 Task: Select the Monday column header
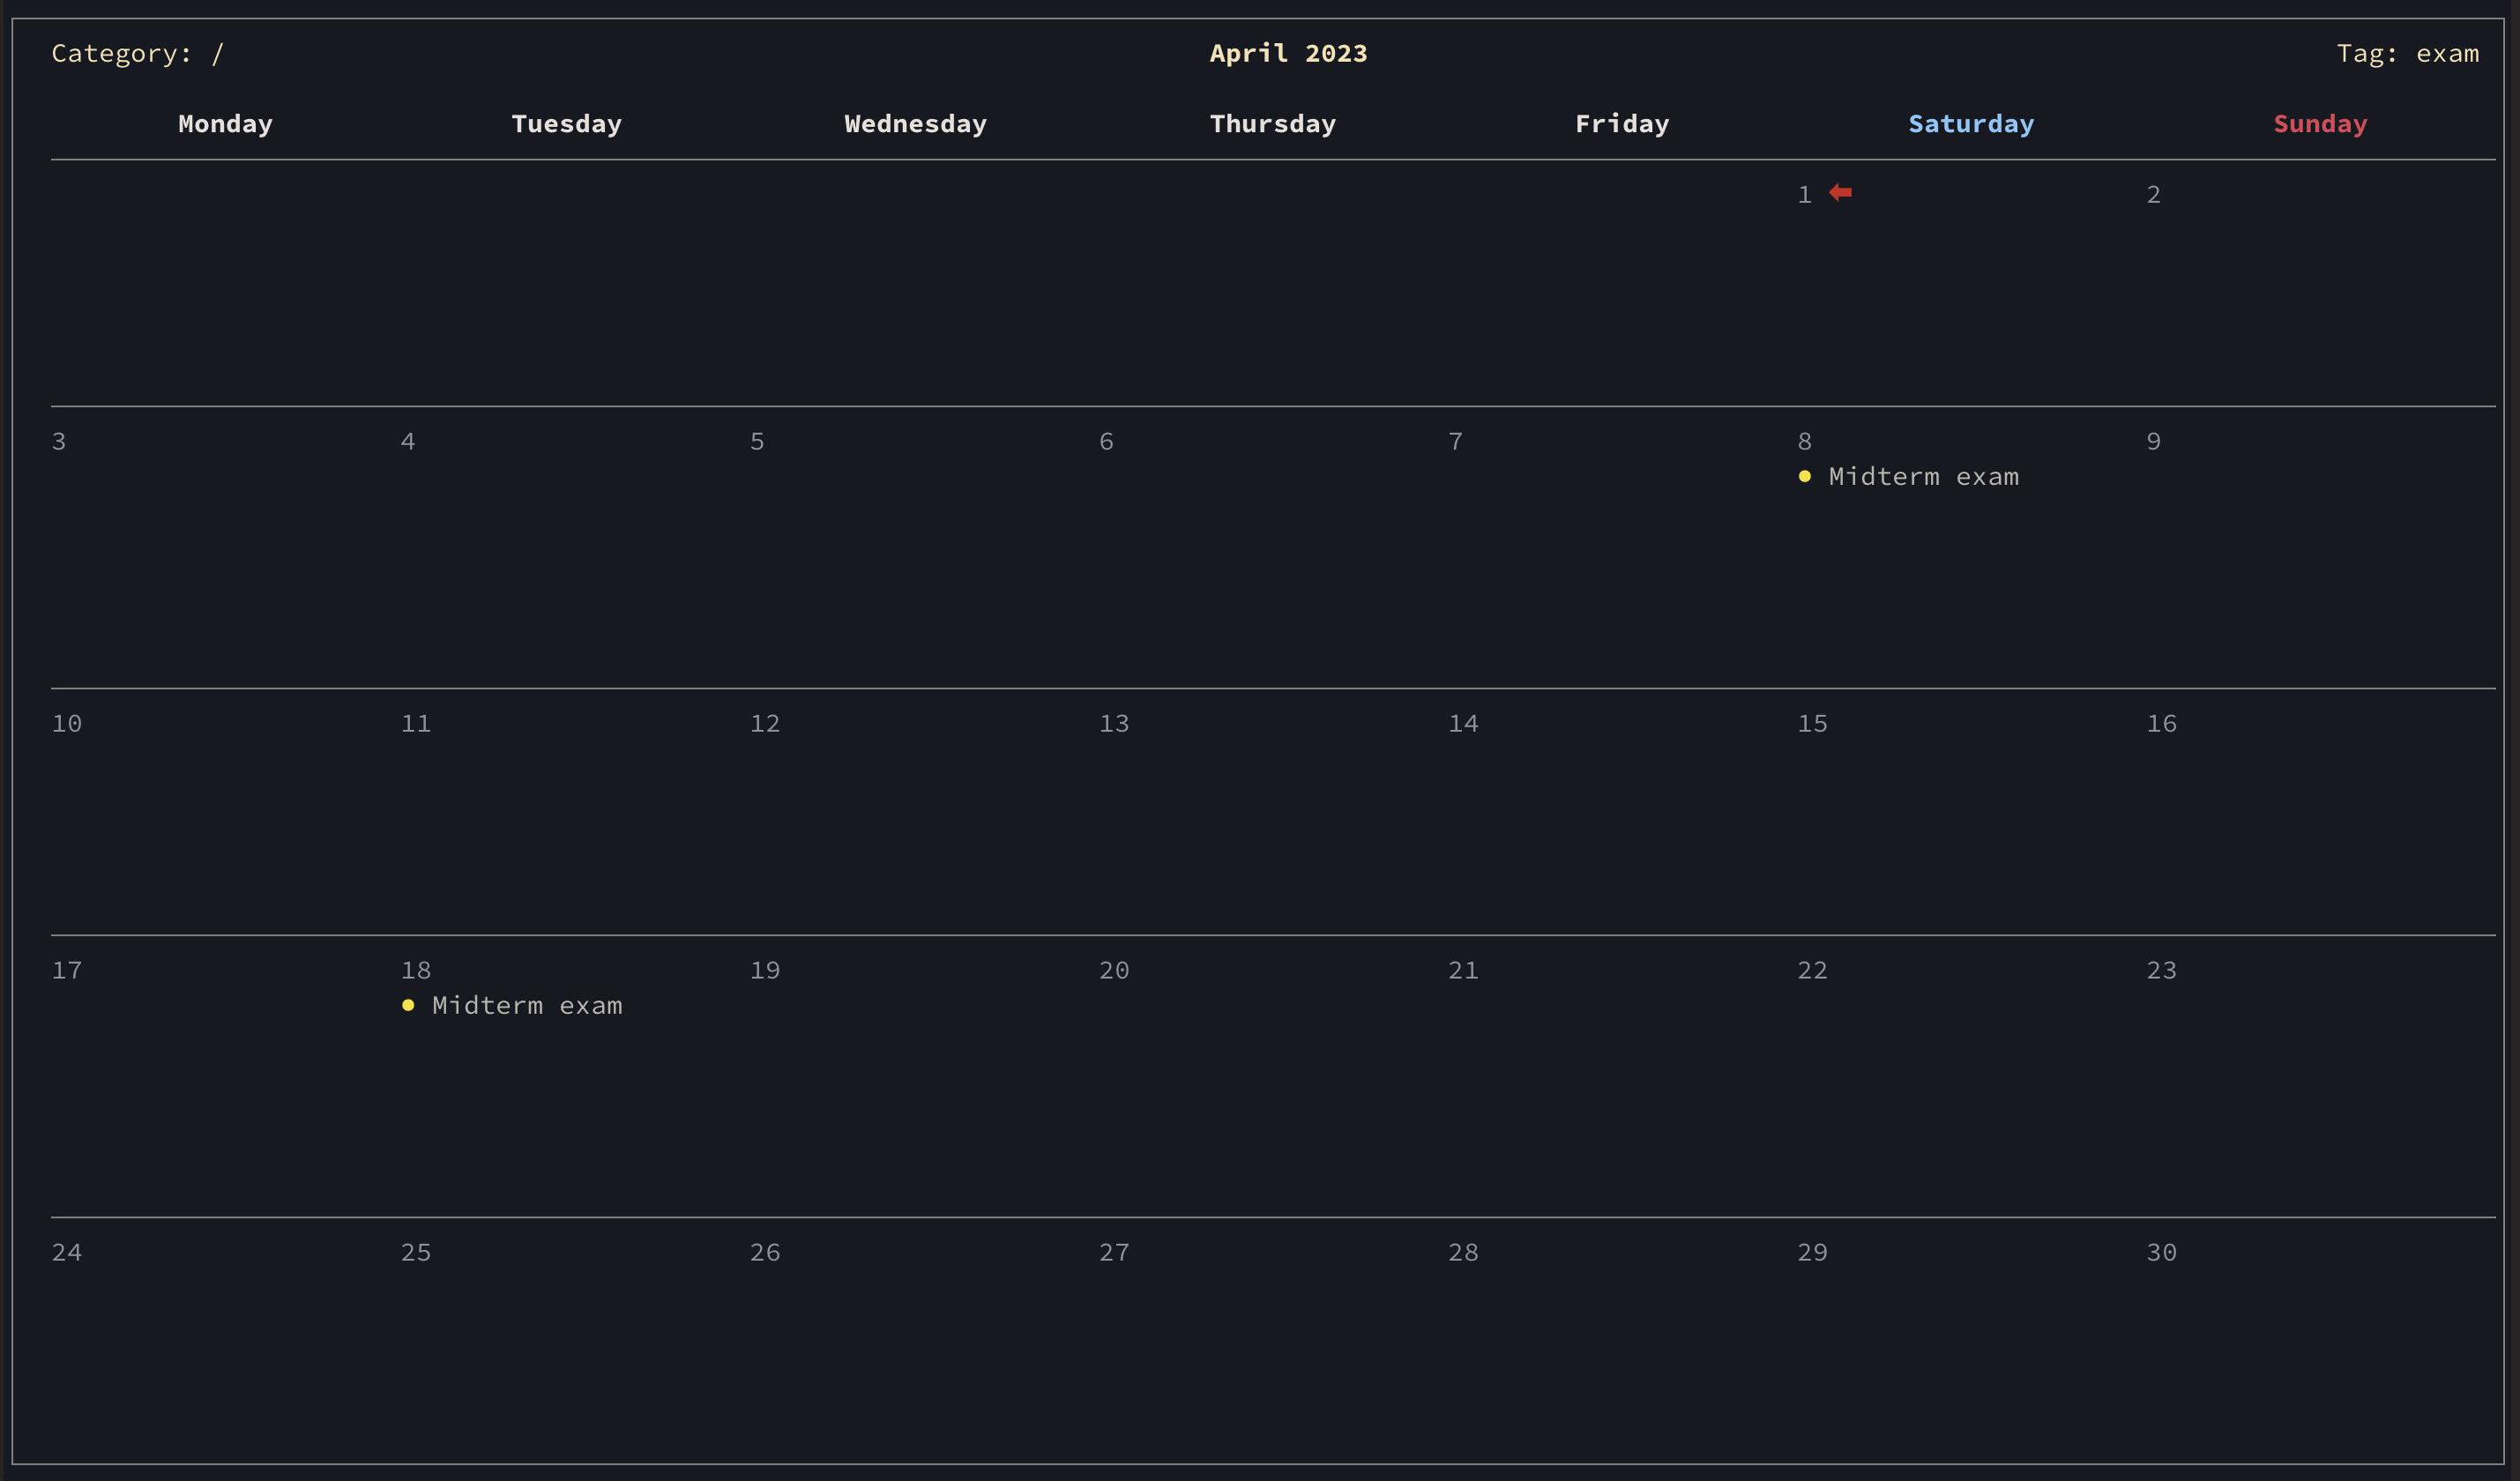pos(225,124)
